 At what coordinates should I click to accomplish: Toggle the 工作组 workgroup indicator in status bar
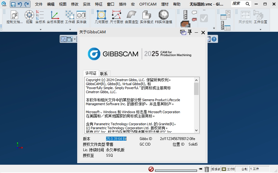click(228, 169)
